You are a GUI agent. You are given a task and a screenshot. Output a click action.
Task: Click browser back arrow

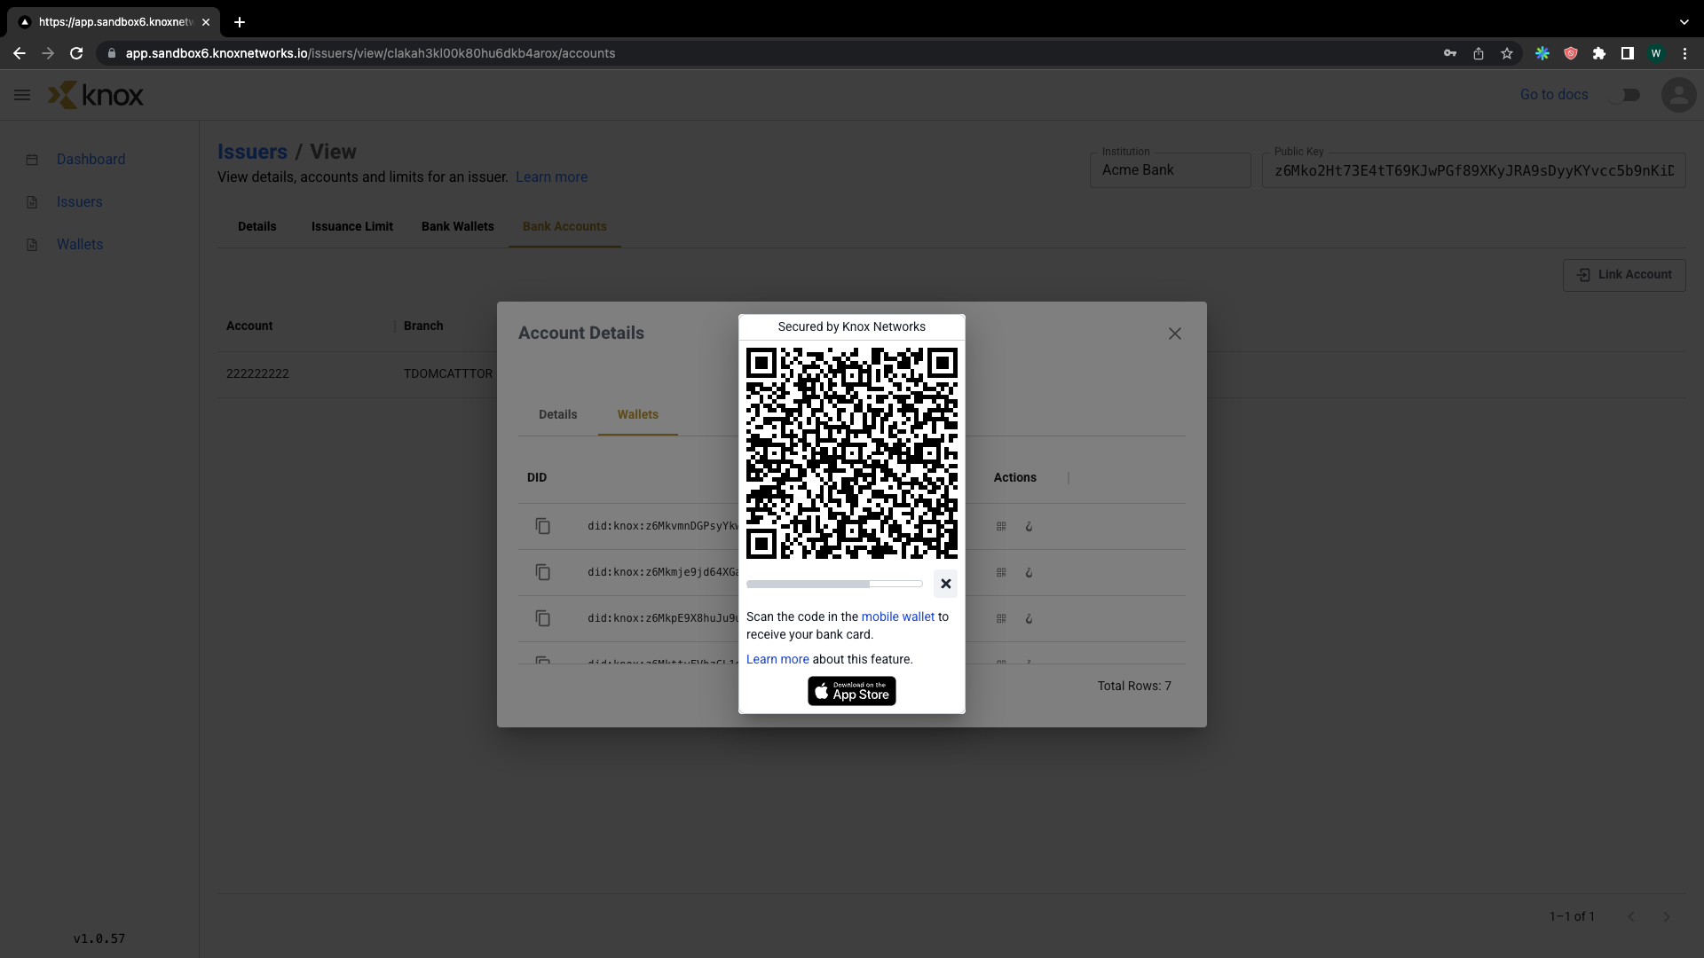(20, 53)
